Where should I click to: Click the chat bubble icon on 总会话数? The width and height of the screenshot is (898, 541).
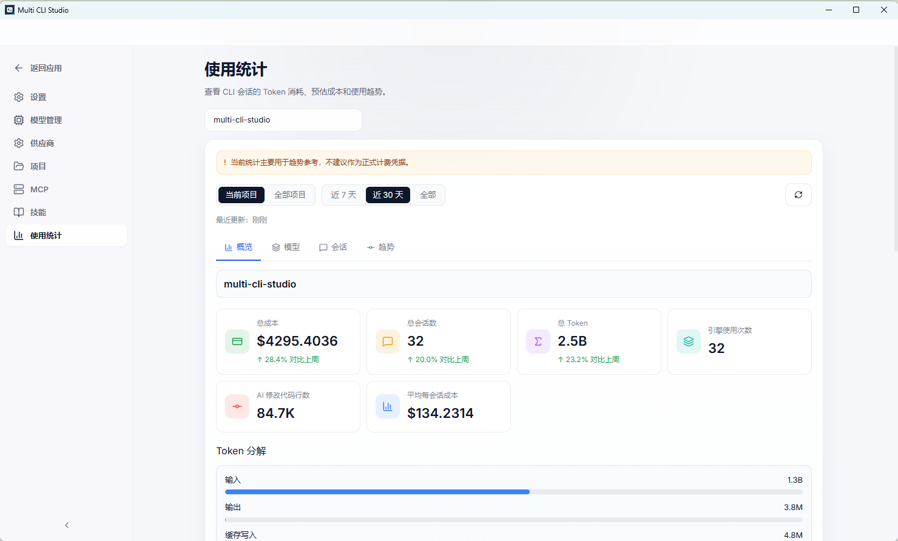click(x=388, y=341)
